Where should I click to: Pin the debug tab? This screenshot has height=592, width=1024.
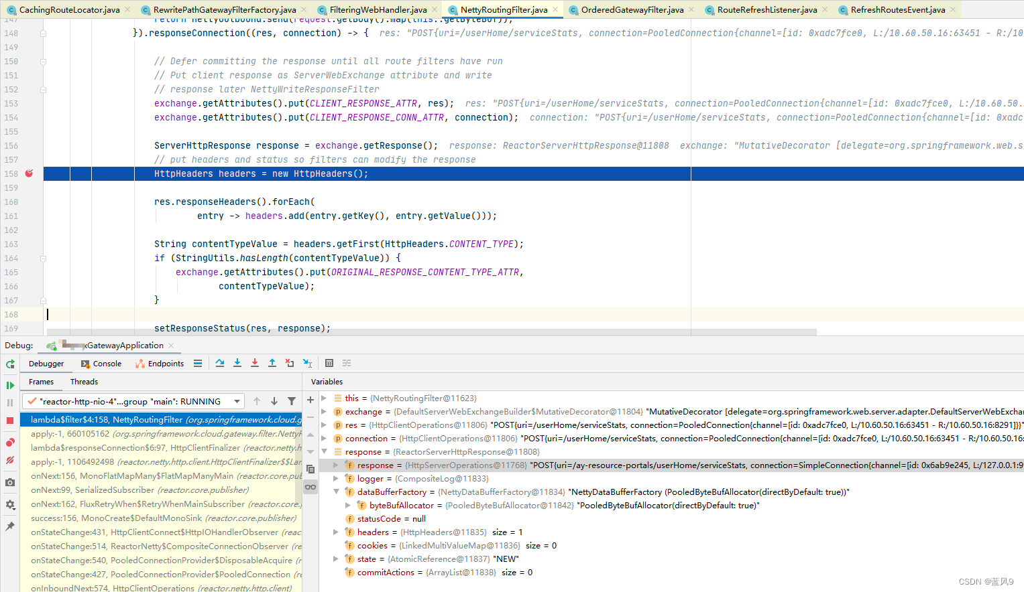click(x=10, y=526)
